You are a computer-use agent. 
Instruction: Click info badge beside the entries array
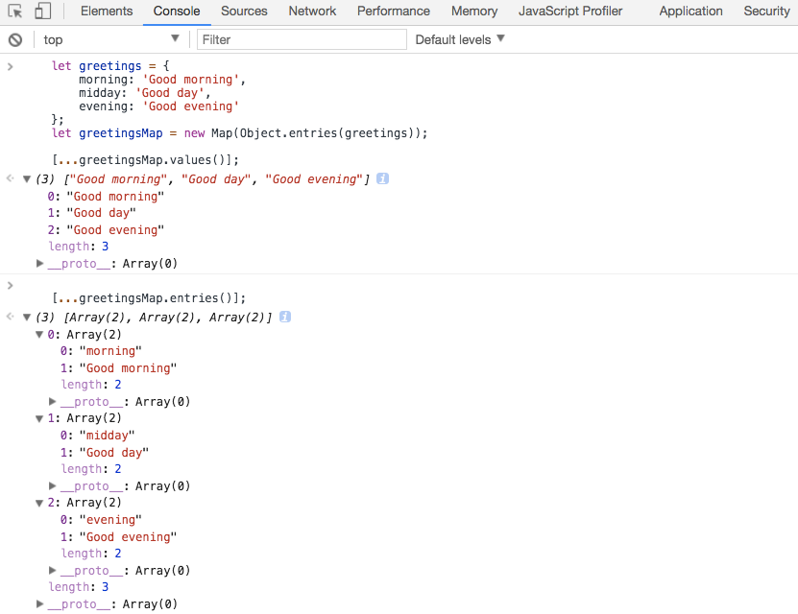tap(285, 318)
